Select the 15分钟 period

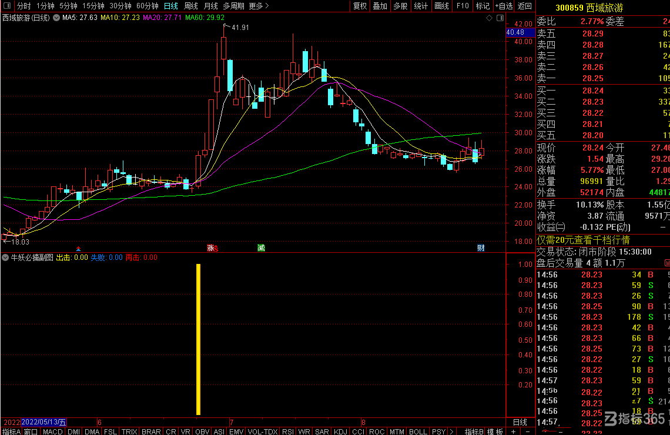pos(93,6)
